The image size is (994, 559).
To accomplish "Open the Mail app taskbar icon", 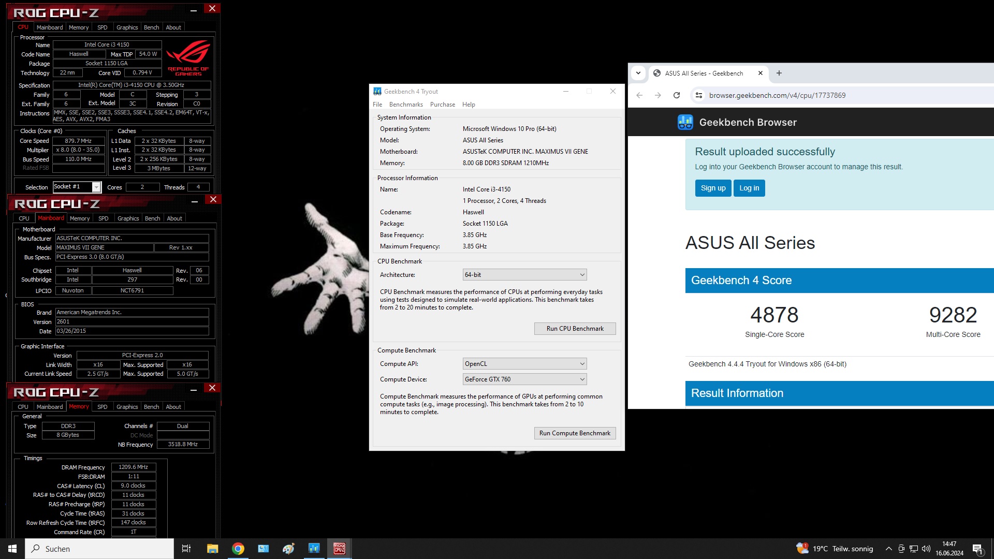I will click(264, 549).
